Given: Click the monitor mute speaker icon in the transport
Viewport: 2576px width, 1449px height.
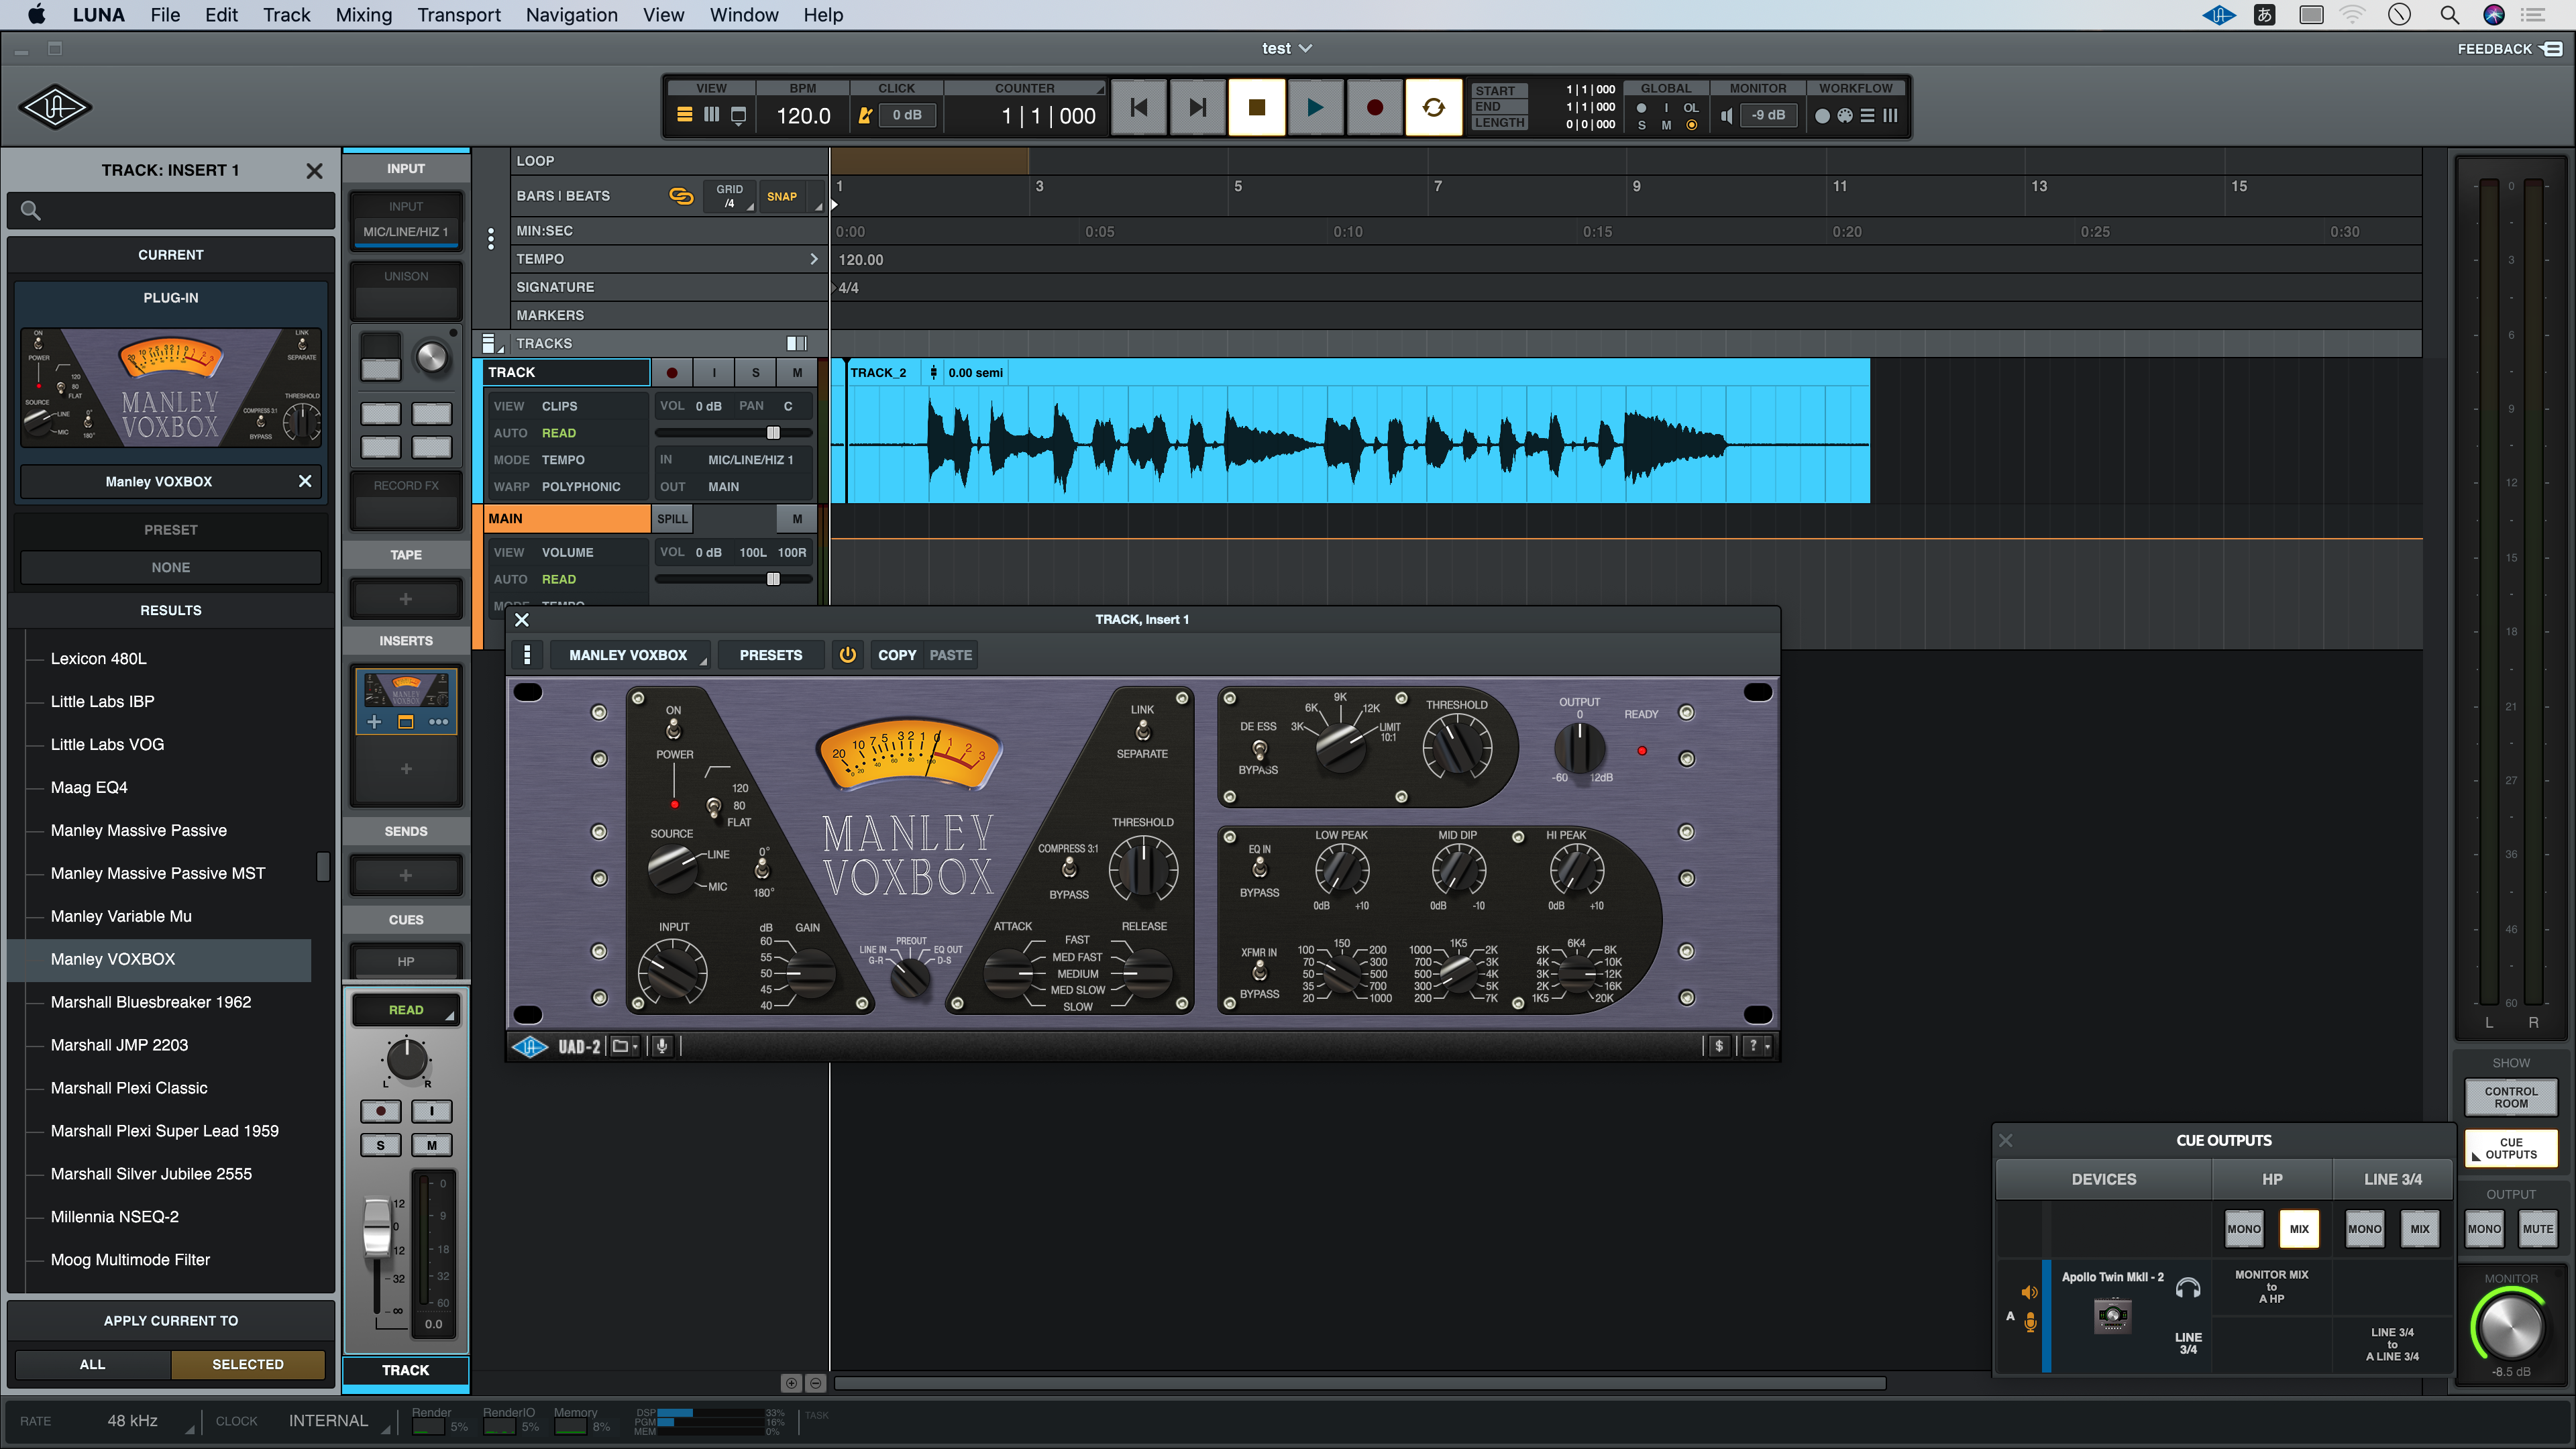Looking at the screenshot, I should tap(1727, 115).
